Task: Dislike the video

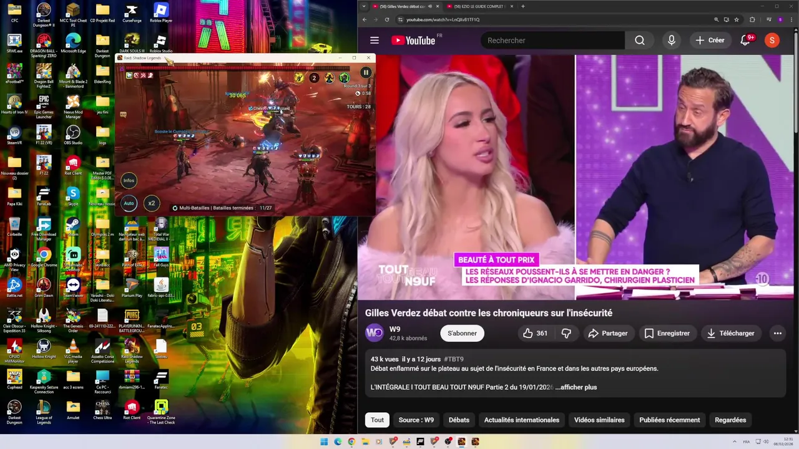Action: coord(566,333)
